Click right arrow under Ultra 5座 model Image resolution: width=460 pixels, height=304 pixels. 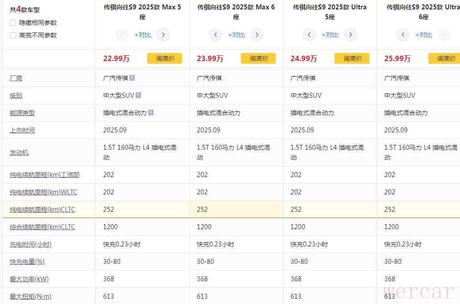351,35
